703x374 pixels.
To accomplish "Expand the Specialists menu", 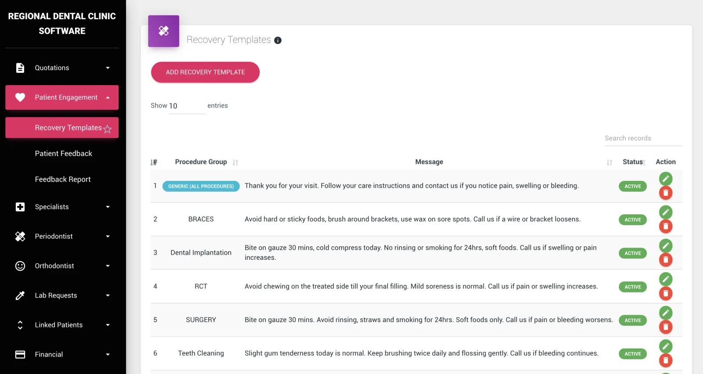I will pos(62,207).
